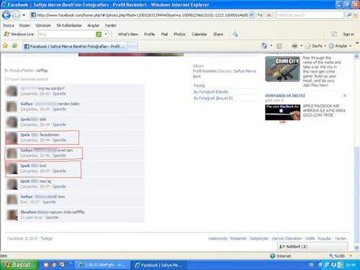Click the browser Forward arrow button

16,15
